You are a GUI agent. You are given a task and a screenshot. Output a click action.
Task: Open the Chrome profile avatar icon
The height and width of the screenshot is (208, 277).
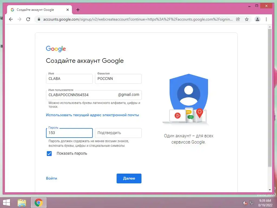258,19
